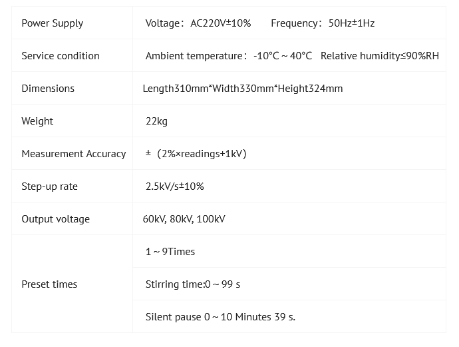
Task: Select the Stirring time:0~99 s text
Action: (193, 284)
